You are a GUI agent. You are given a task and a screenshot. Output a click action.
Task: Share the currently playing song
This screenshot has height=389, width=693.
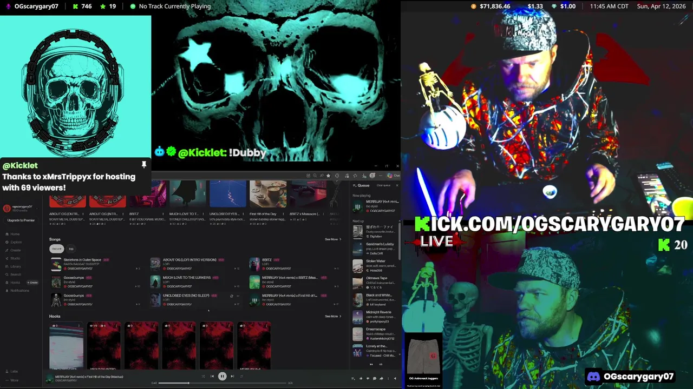tap(381, 378)
